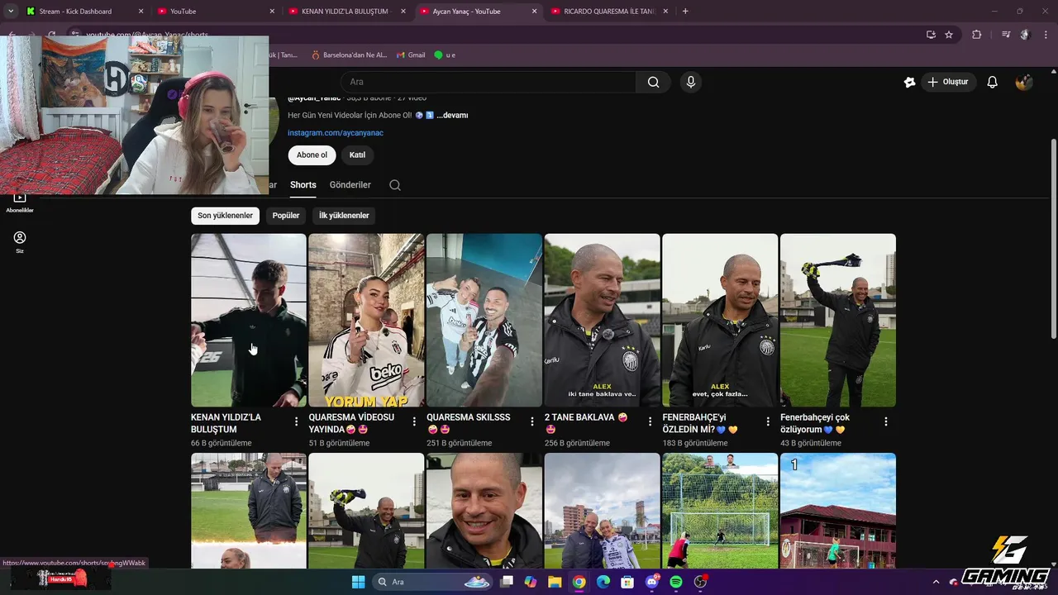Select the Popüler filter chip
The image size is (1058, 595).
(x=286, y=216)
